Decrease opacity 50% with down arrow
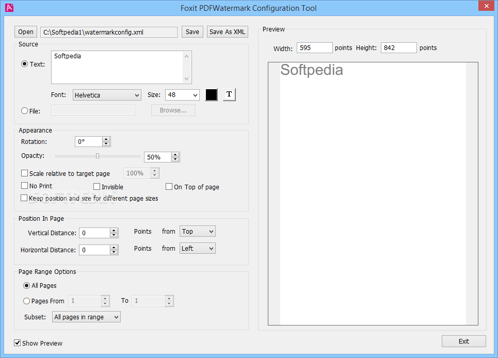Viewport: 498px width, 358px height. [175, 159]
